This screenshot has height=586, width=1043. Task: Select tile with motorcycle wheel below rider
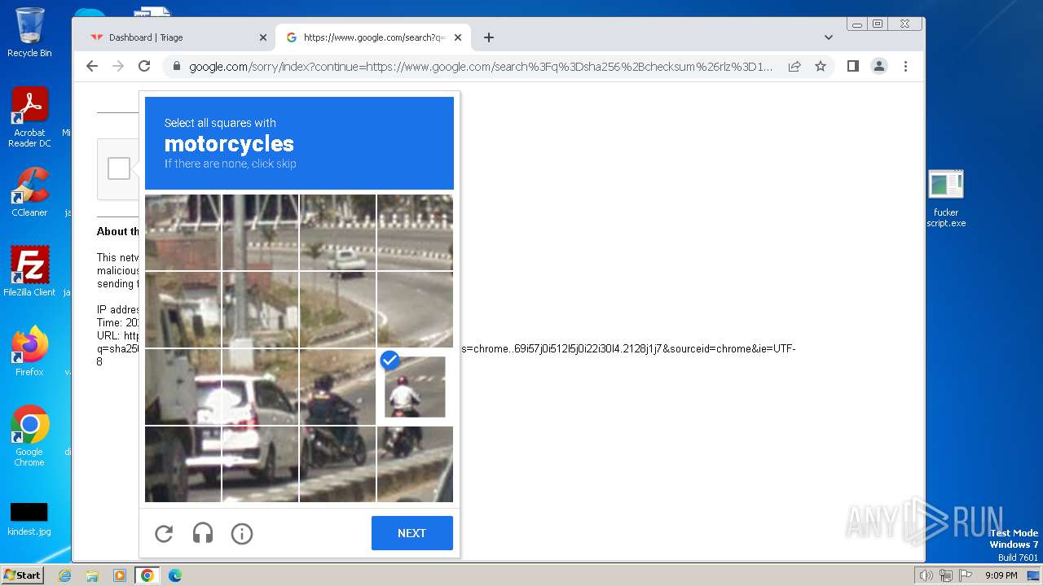(415, 464)
